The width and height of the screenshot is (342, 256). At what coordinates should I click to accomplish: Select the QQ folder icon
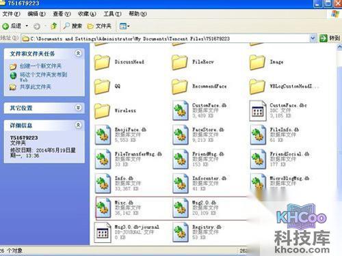point(102,86)
